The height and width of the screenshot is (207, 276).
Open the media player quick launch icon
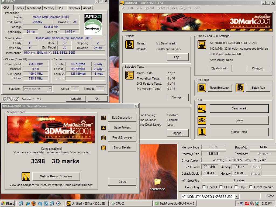click(x=58, y=203)
